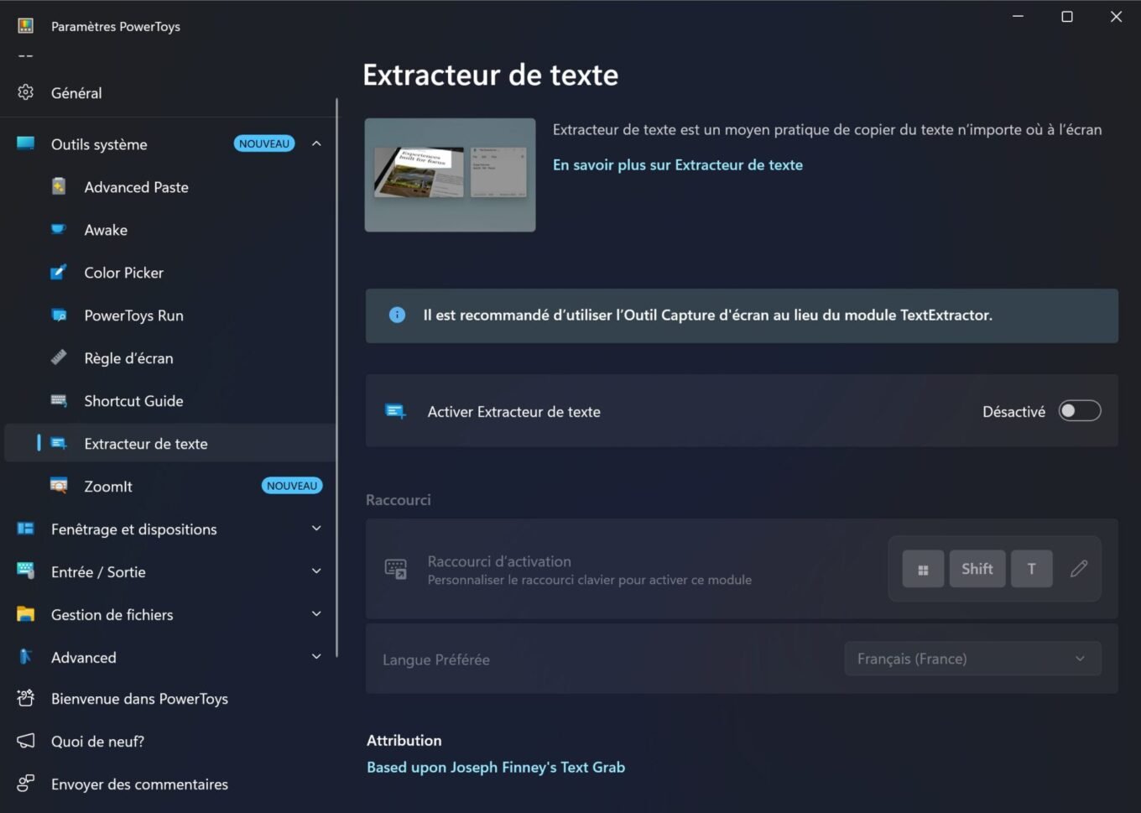
Task: Click the NOUVEAU badge on Outils système
Action: click(x=264, y=143)
